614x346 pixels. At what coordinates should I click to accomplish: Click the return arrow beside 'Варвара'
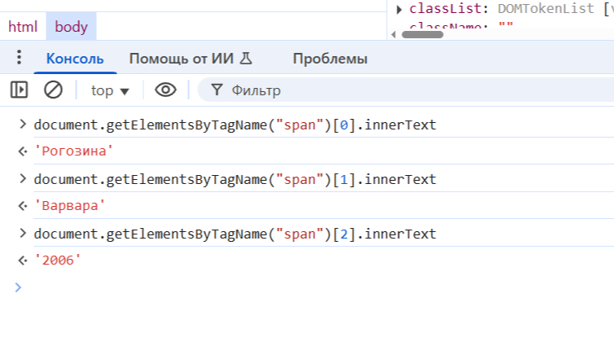(x=22, y=206)
